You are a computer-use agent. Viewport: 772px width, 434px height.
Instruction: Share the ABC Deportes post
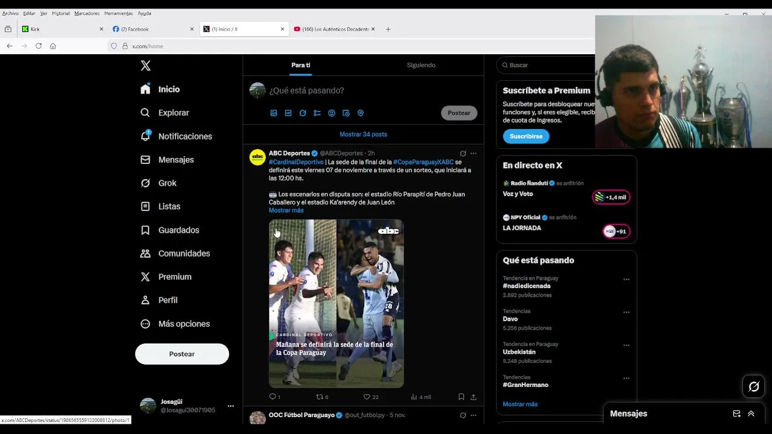pos(473,397)
